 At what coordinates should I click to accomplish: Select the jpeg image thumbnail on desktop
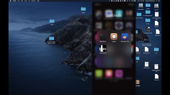pyautogui.click(x=137, y=82)
